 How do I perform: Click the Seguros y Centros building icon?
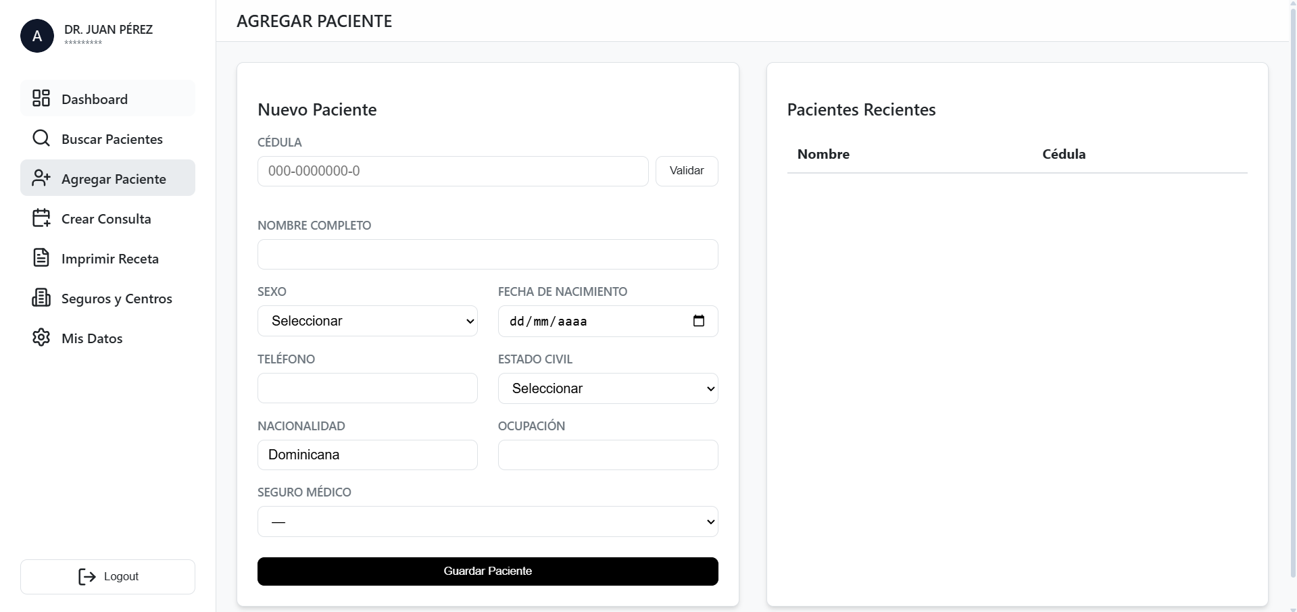pyautogui.click(x=41, y=298)
